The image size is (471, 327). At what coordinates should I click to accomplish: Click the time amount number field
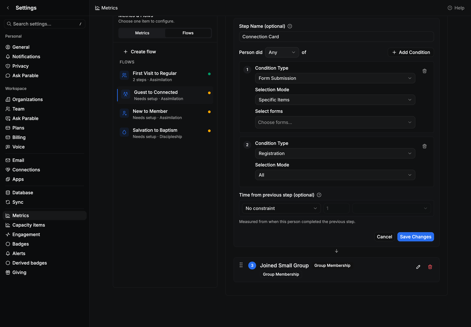tap(337, 208)
